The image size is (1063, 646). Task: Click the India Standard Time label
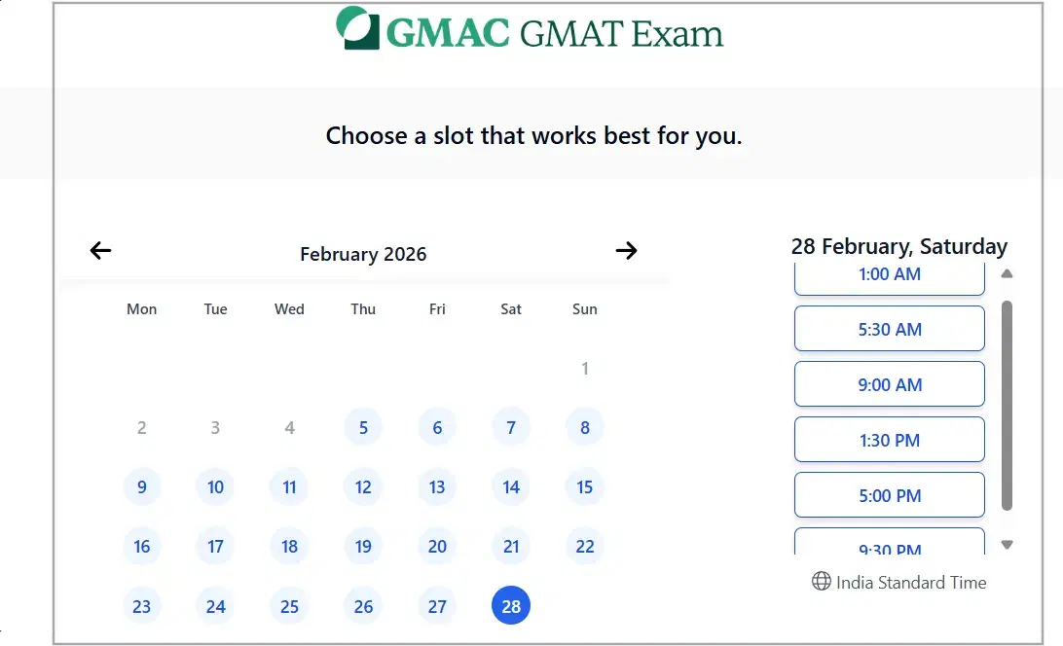tap(911, 582)
